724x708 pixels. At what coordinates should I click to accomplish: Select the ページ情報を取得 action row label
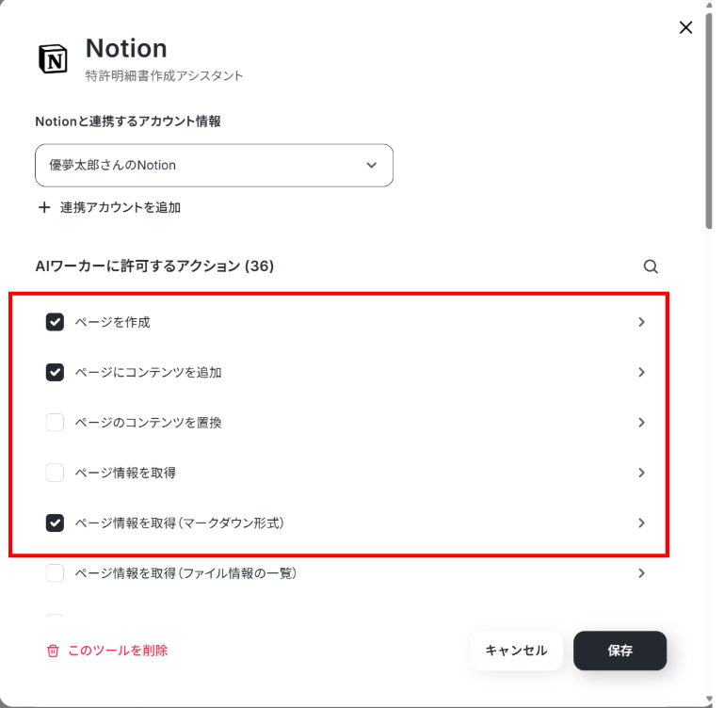125,473
